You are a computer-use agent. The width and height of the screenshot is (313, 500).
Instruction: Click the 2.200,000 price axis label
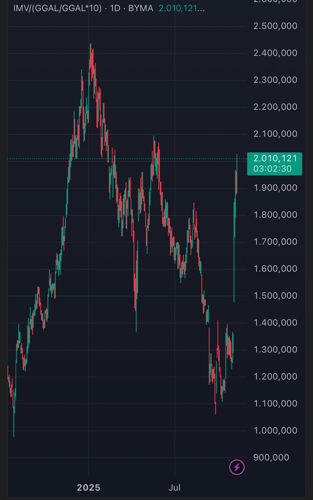(275, 107)
